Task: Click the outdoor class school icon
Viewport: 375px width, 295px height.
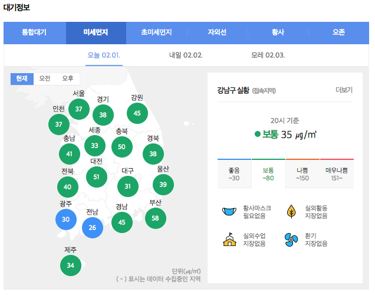Action: click(x=229, y=239)
